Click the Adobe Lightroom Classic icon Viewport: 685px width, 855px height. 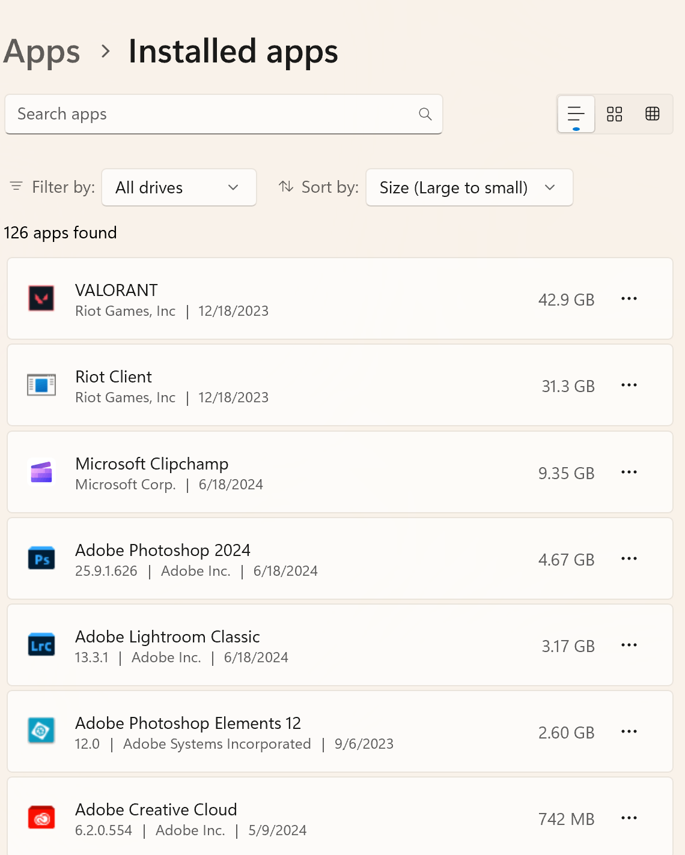(41, 645)
